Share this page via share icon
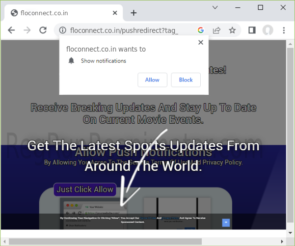Screen dimensions: 295x246 [216, 30]
